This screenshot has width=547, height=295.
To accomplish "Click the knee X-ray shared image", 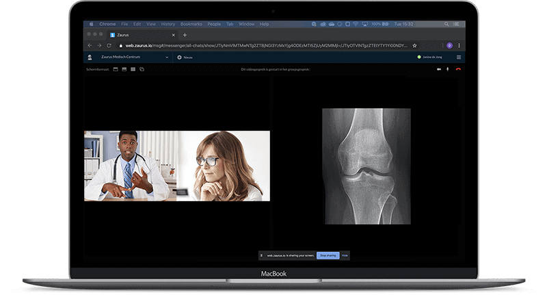I will pos(366,166).
